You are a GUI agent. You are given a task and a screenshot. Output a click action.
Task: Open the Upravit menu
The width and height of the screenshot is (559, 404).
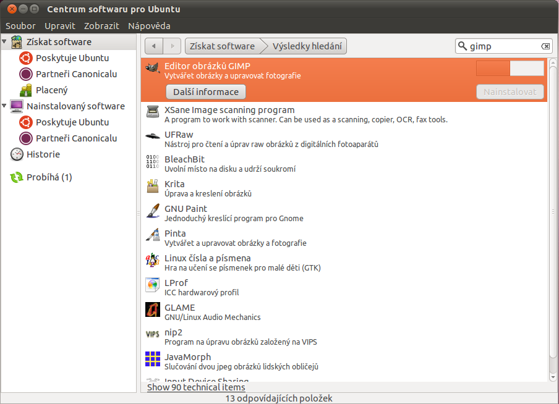tap(60, 26)
